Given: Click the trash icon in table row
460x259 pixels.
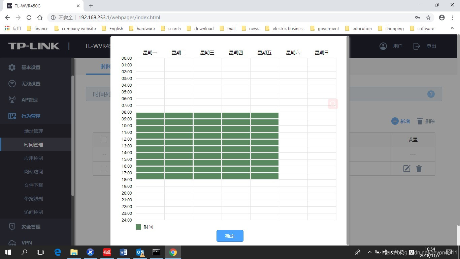Looking at the screenshot, I should [x=419, y=169].
